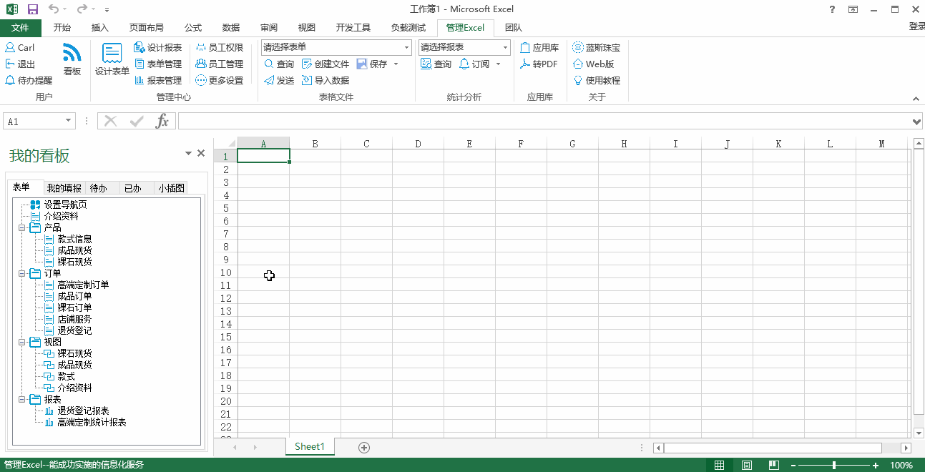Redo the last undone action
925x472 pixels.
point(82,9)
